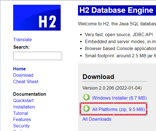The width and height of the screenshot is (156, 131).
Task: Click the 'Welcome to H2' intro text
Action: point(117,24)
